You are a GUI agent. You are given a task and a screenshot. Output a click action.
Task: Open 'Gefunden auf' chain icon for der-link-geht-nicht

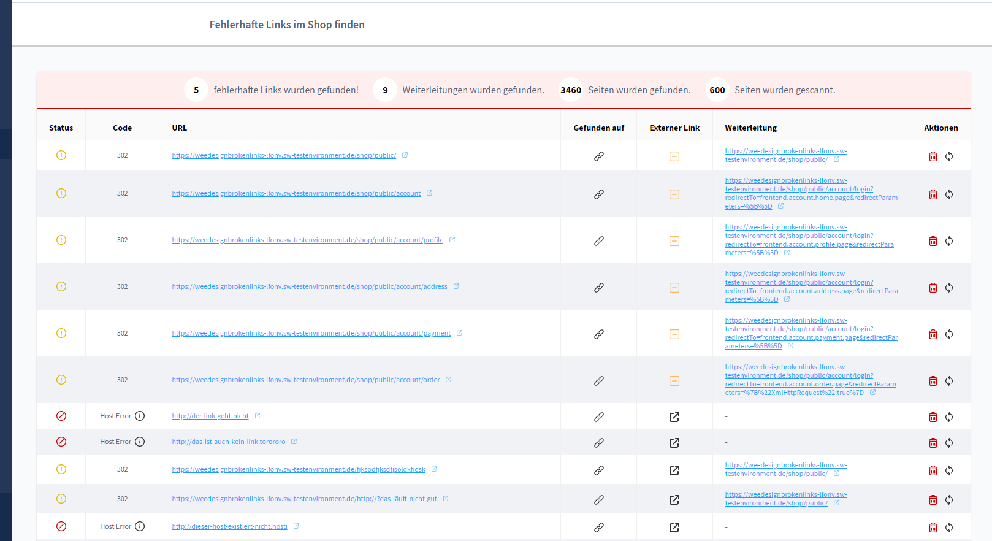(x=599, y=417)
